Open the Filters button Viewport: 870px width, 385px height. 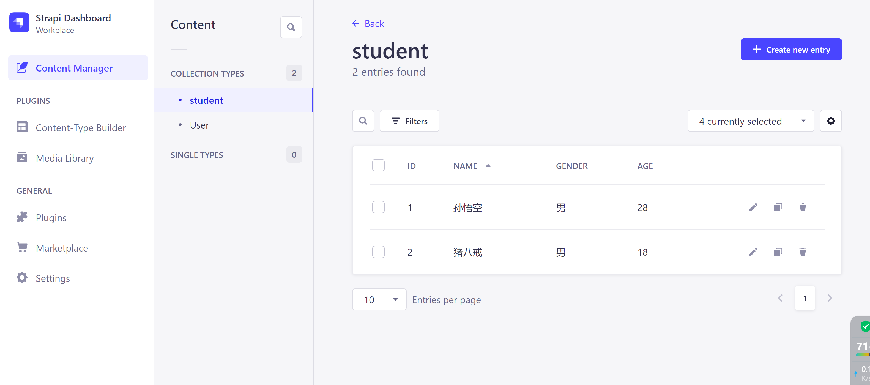tap(409, 121)
